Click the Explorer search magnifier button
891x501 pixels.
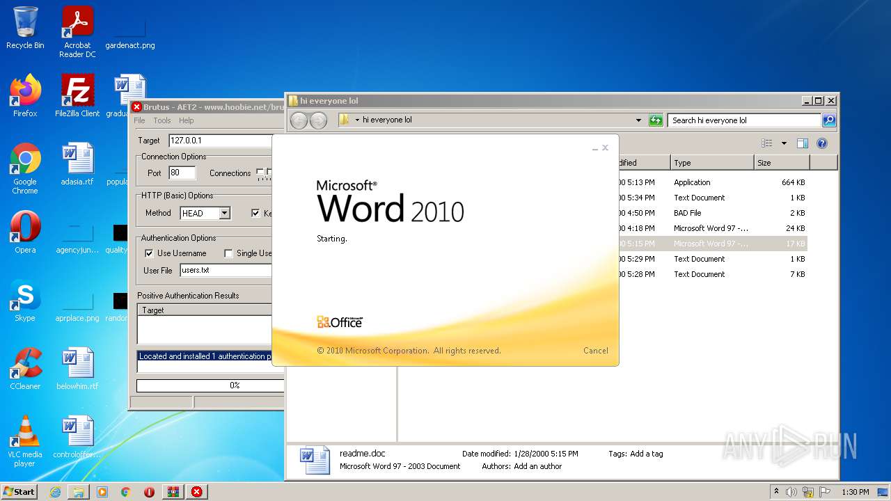click(829, 120)
